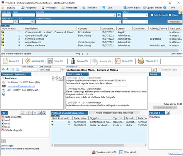Open Opzioni e utility menu
The width and height of the screenshot is (183, 156).
(x=152, y=8)
